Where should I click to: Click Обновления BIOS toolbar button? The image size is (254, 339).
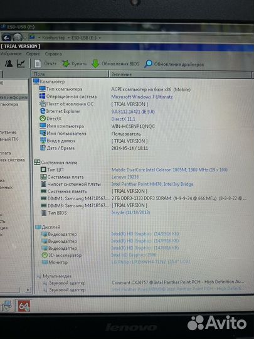[x=115, y=64]
